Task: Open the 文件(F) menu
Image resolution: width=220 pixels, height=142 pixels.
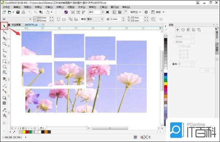Action: (6, 7)
